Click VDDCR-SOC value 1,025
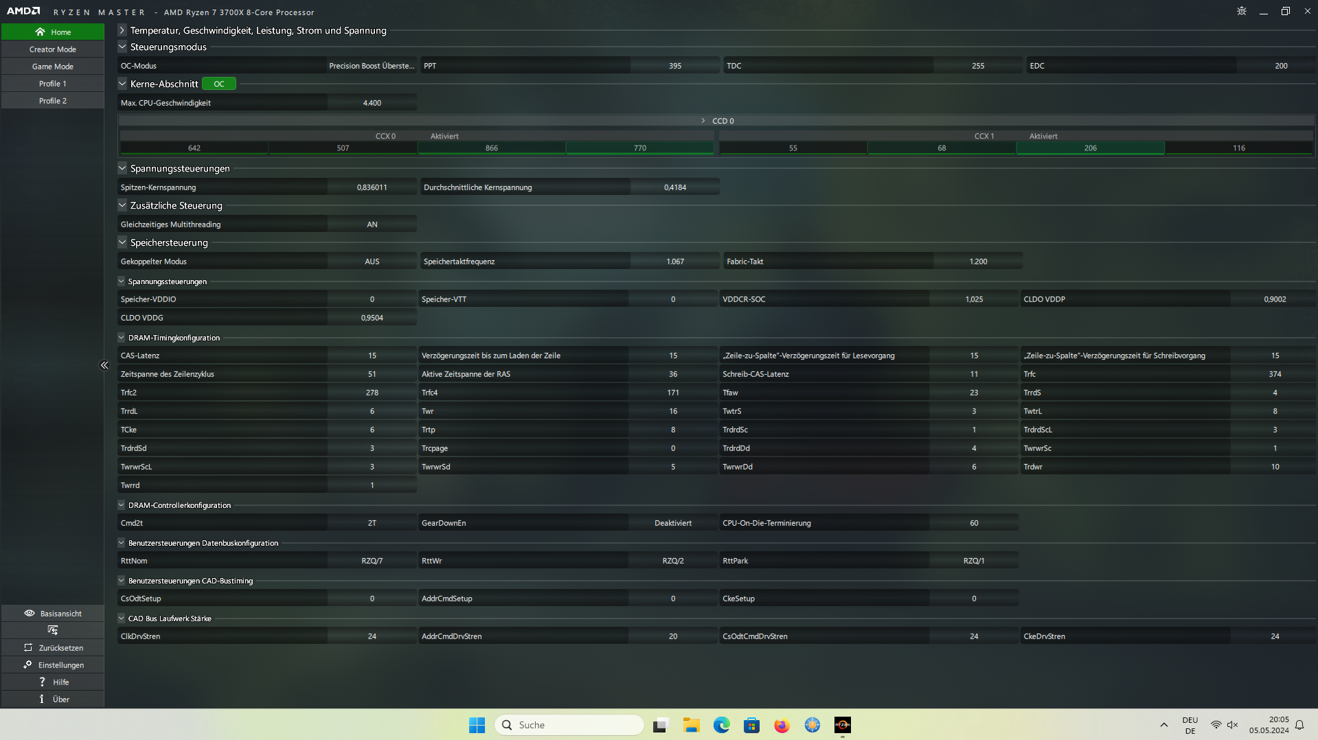The width and height of the screenshot is (1318, 740). click(974, 299)
